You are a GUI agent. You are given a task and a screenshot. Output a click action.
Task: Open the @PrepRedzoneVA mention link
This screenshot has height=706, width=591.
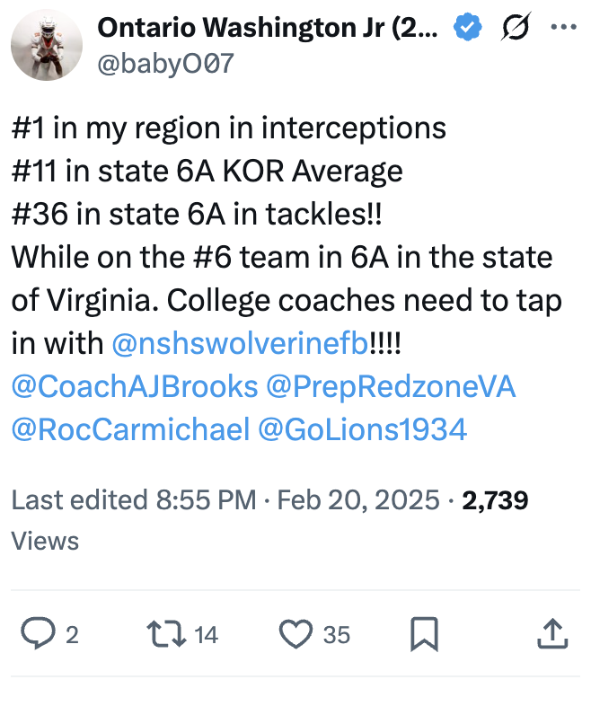[x=391, y=386]
